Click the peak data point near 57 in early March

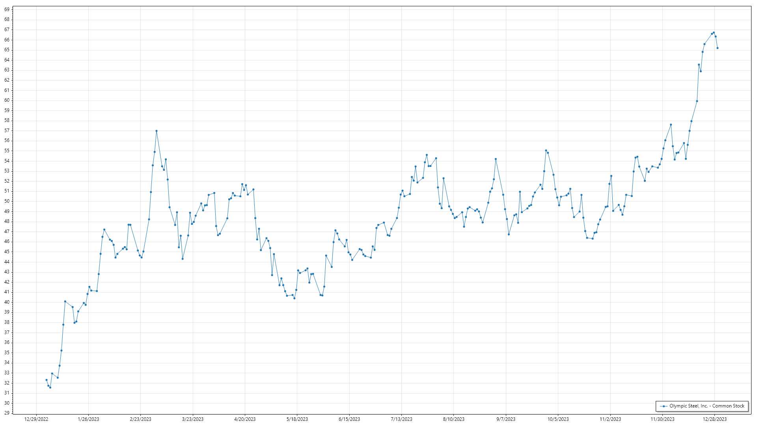click(157, 131)
